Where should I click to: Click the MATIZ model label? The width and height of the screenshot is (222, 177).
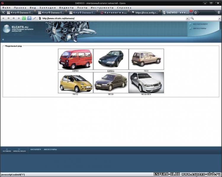click(75, 94)
